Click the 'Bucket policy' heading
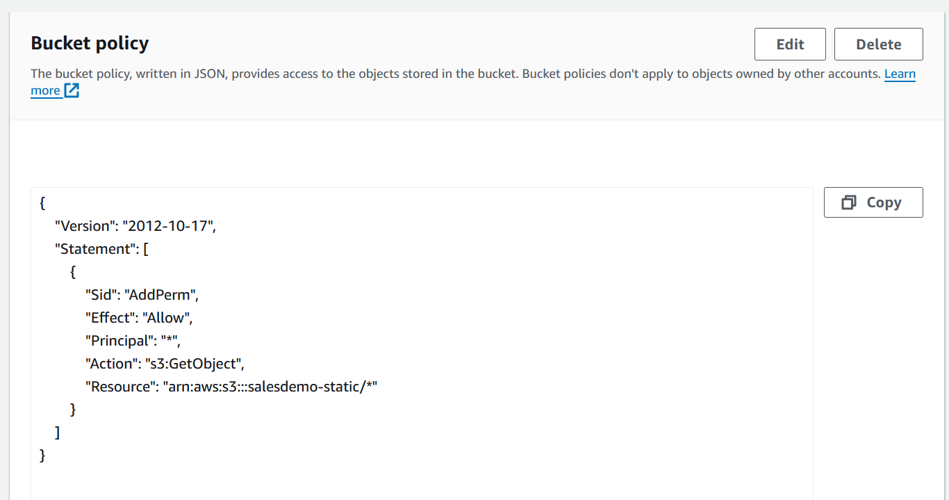This screenshot has width=949, height=500. (90, 43)
